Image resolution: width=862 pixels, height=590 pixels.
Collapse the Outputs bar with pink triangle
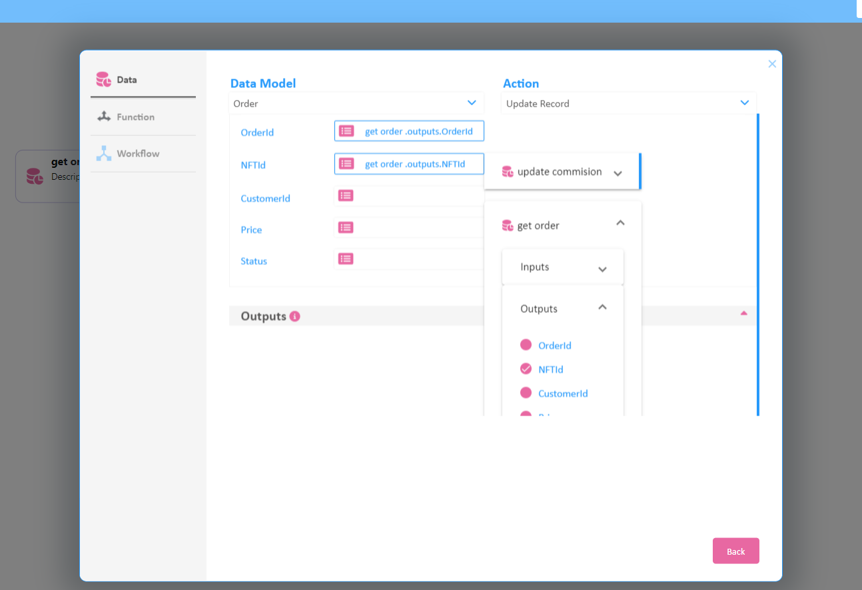[744, 313]
